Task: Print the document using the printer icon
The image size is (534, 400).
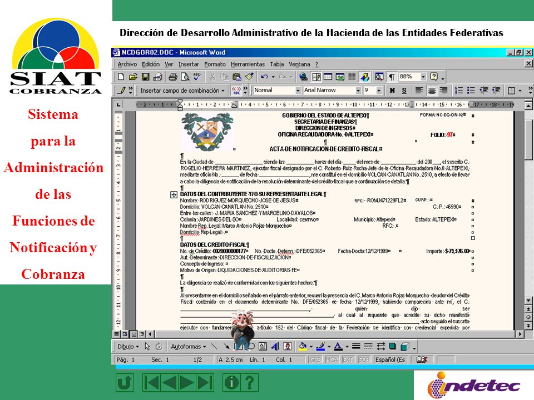Action: pos(173,77)
